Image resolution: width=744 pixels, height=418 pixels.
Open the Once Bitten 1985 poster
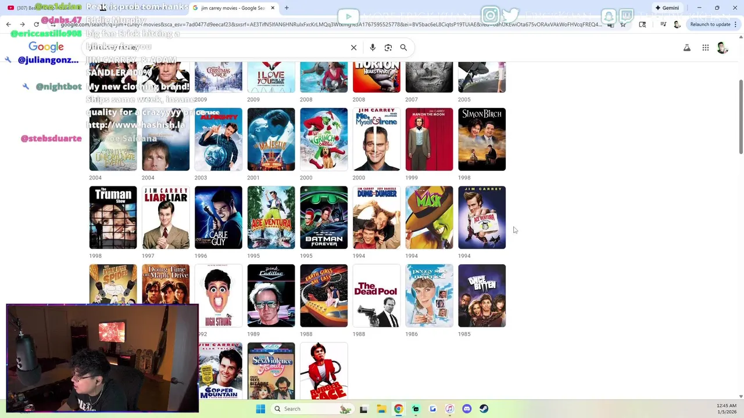pyautogui.click(x=482, y=296)
